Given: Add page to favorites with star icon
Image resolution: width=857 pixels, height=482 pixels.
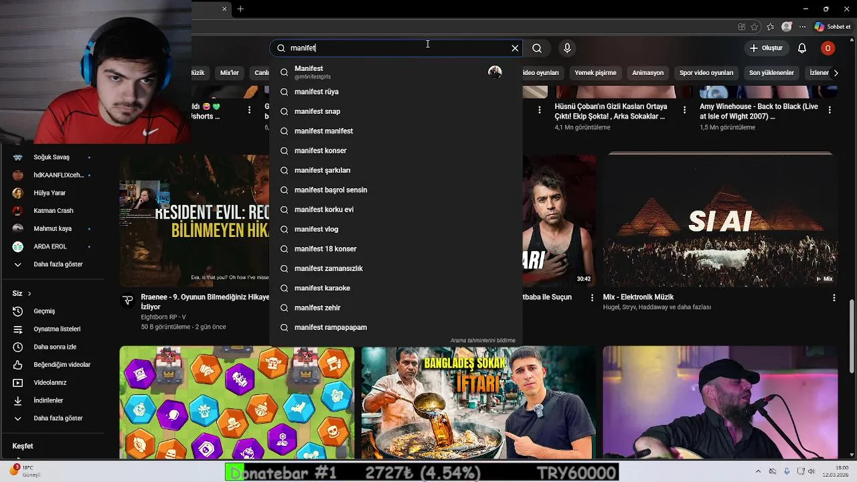Looking at the screenshot, I should coord(755,27).
